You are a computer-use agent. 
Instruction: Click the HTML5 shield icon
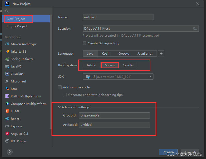click(7, 111)
